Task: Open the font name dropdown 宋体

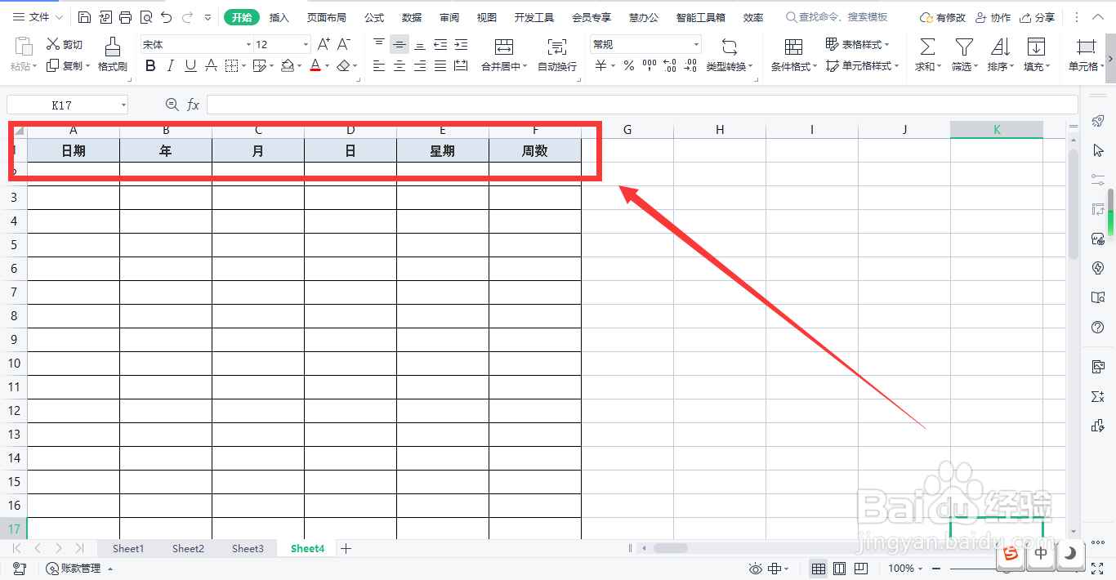Action: 248,45
